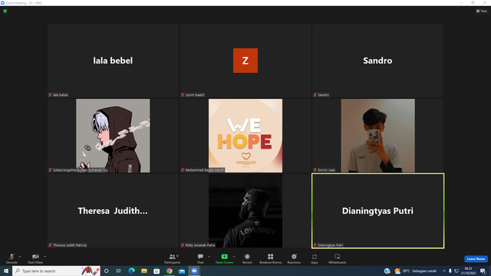Screen dimensions: 491x276
Task: Click the 'Theresa Judith Patricia' name label
Action: coord(70,245)
